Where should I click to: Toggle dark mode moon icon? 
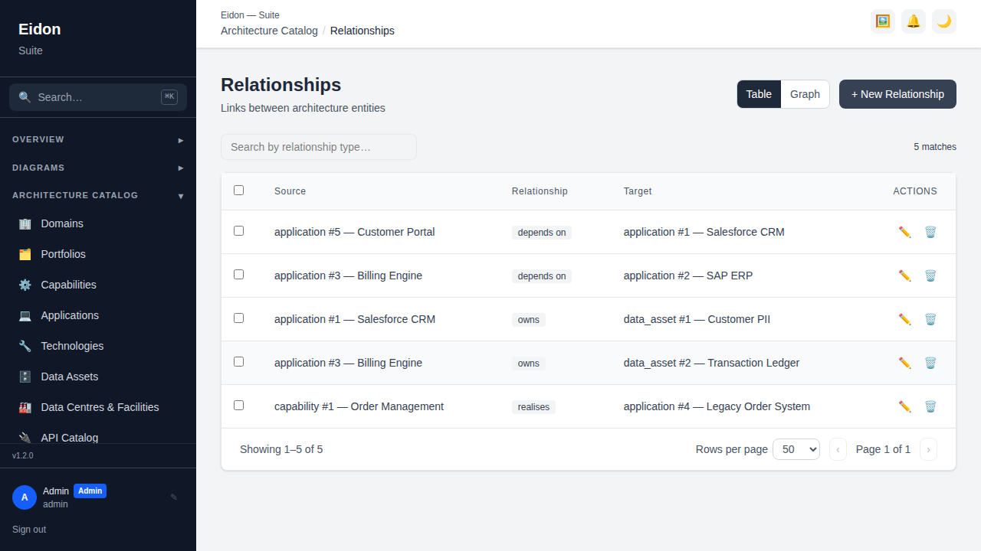(944, 21)
